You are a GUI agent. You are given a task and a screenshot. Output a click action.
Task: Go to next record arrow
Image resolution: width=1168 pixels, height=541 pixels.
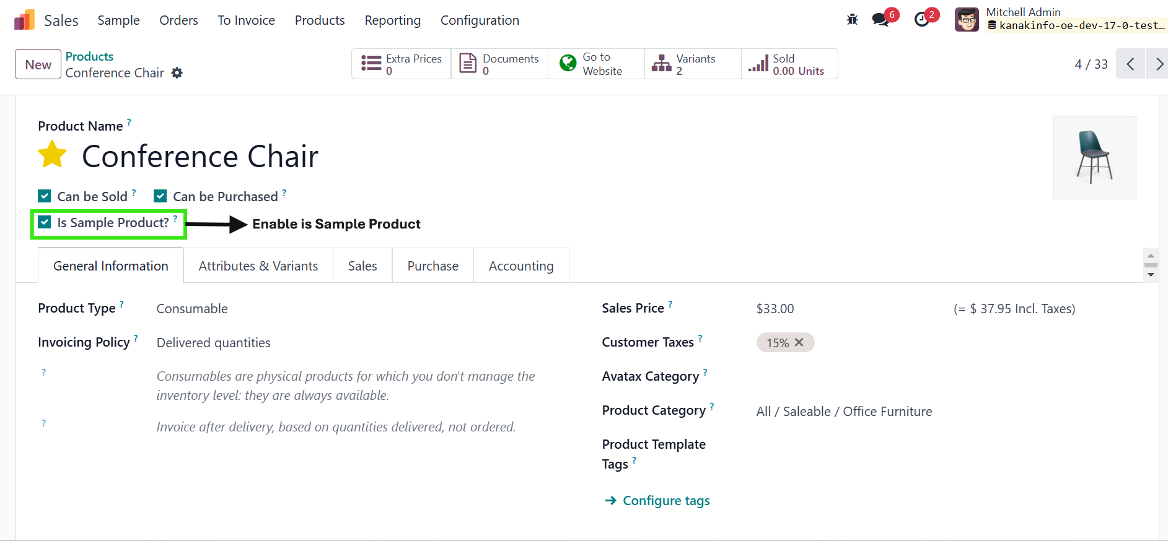pyautogui.click(x=1159, y=64)
